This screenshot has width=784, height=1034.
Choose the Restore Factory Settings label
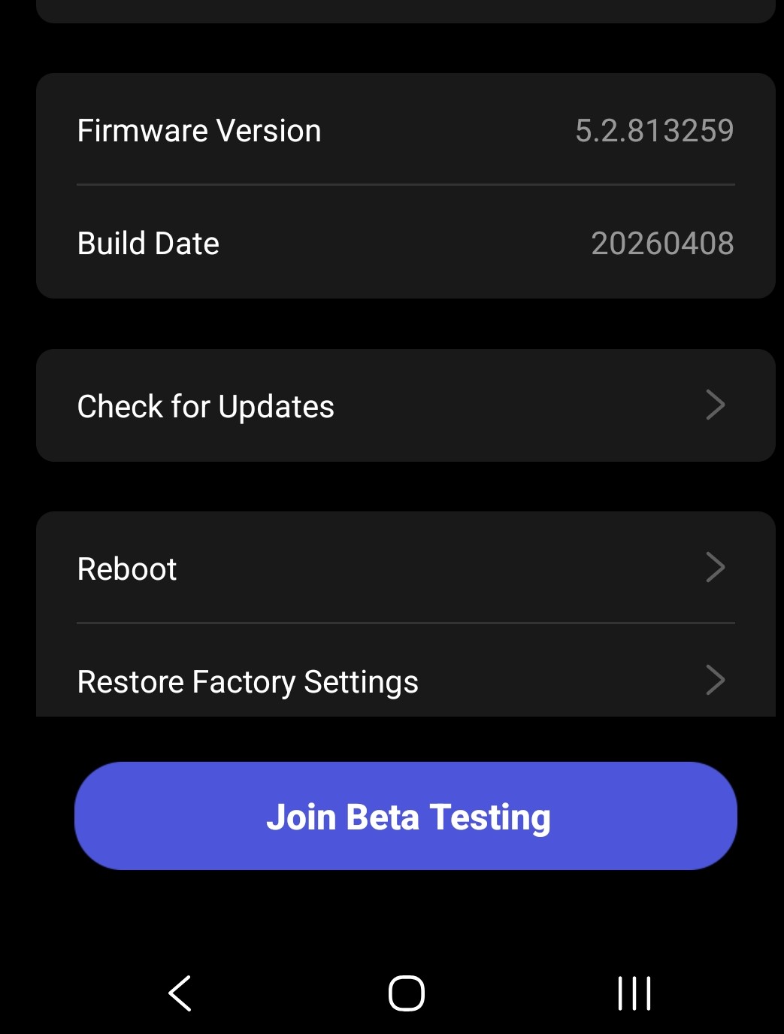pyautogui.click(x=247, y=682)
